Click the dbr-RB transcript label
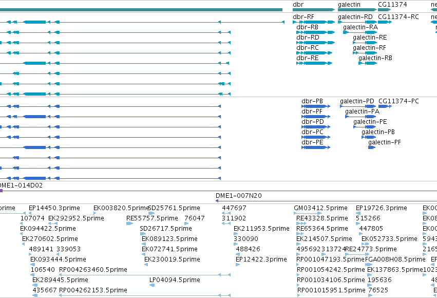The width and height of the screenshot is (437, 298). (x=307, y=27)
